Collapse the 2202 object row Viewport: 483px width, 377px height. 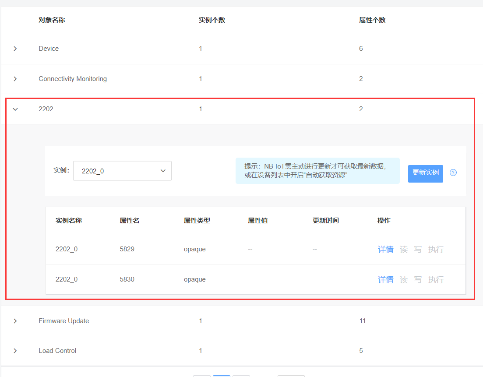tap(15, 109)
